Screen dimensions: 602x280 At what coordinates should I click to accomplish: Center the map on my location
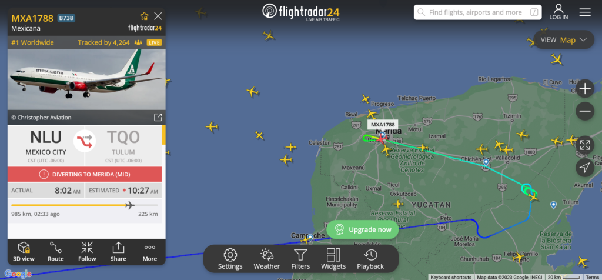[585, 168]
